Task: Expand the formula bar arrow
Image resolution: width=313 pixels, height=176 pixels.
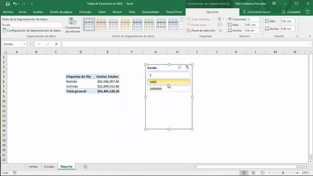Action: pyautogui.click(x=310, y=44)
